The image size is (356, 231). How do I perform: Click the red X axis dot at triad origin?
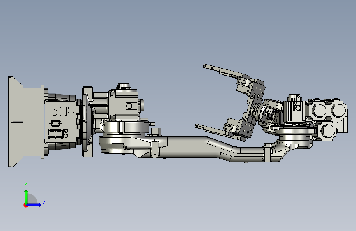pos(25,205)
